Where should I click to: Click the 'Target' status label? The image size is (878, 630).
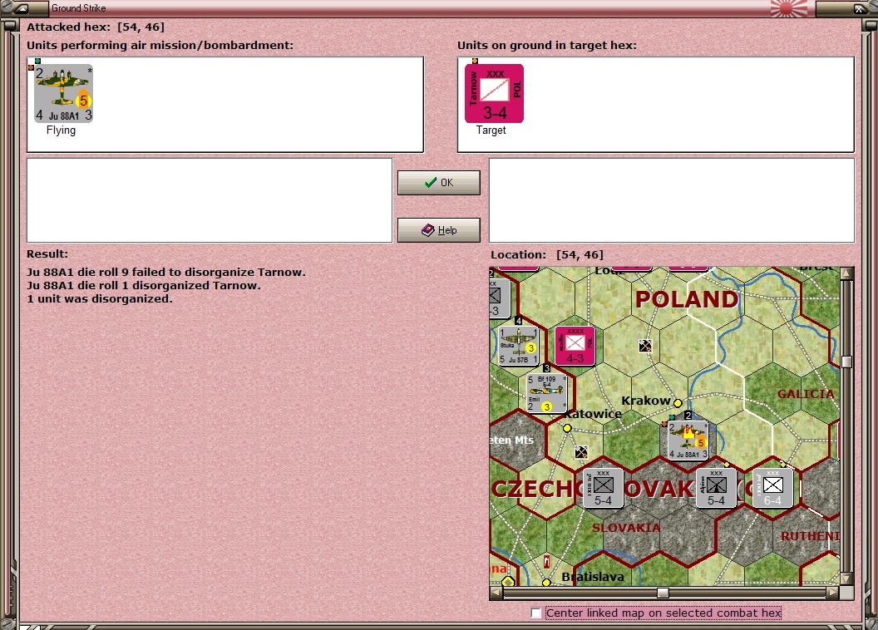(491, 130)
